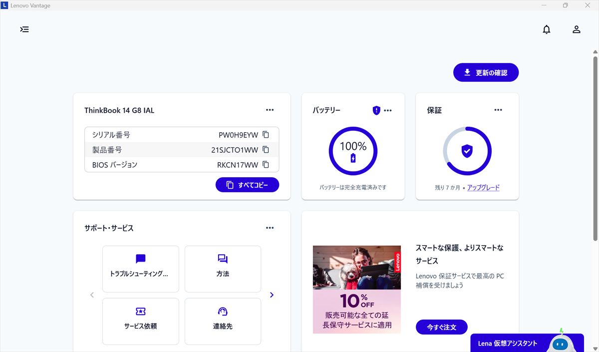This screenshot has width=599, height=352.
Task: Open the 保証 card options menu
Action: (x=498, y=110)
